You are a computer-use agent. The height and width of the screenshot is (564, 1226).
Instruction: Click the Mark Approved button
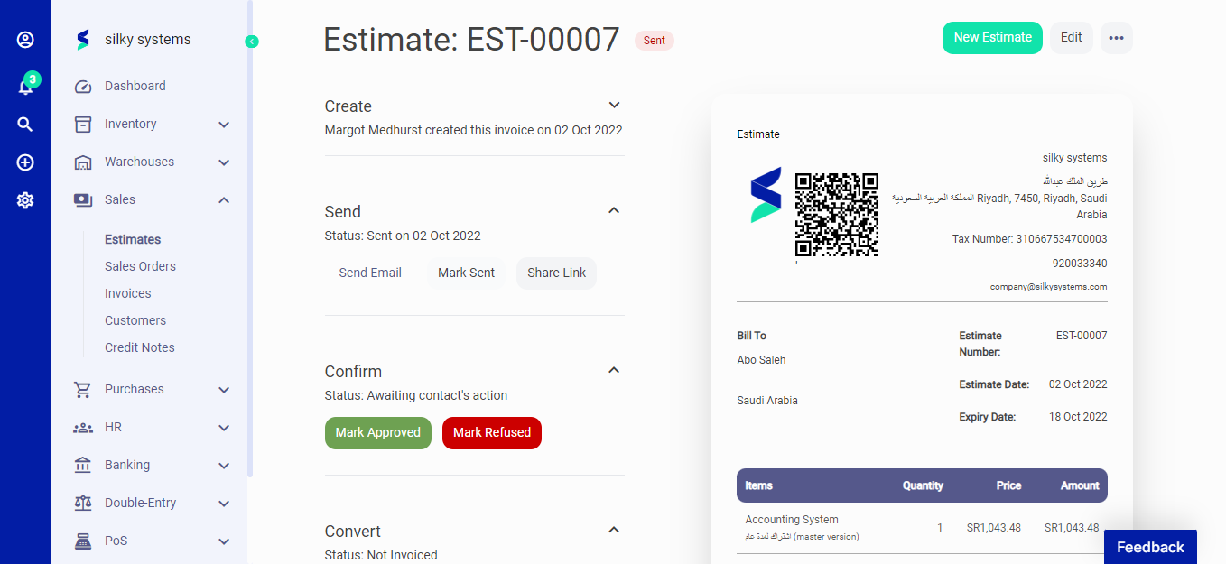378,432
